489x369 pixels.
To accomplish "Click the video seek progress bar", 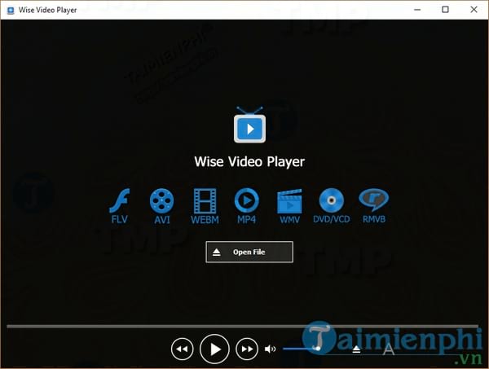I will (242, 327).
